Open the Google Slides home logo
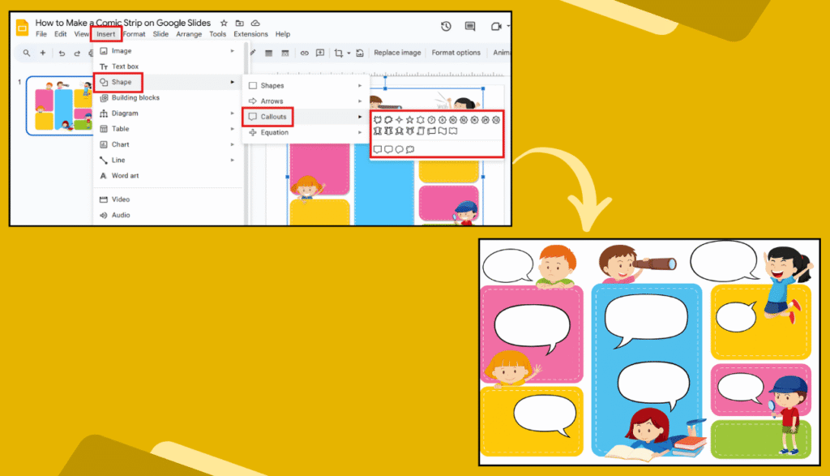 tap(22, 28)
